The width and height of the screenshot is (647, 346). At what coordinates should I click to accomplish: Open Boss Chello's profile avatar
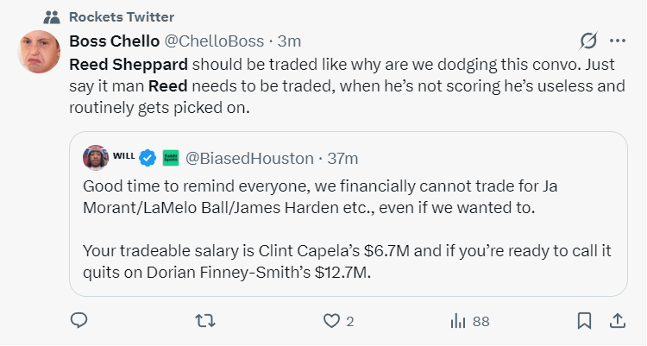point(39,51)
